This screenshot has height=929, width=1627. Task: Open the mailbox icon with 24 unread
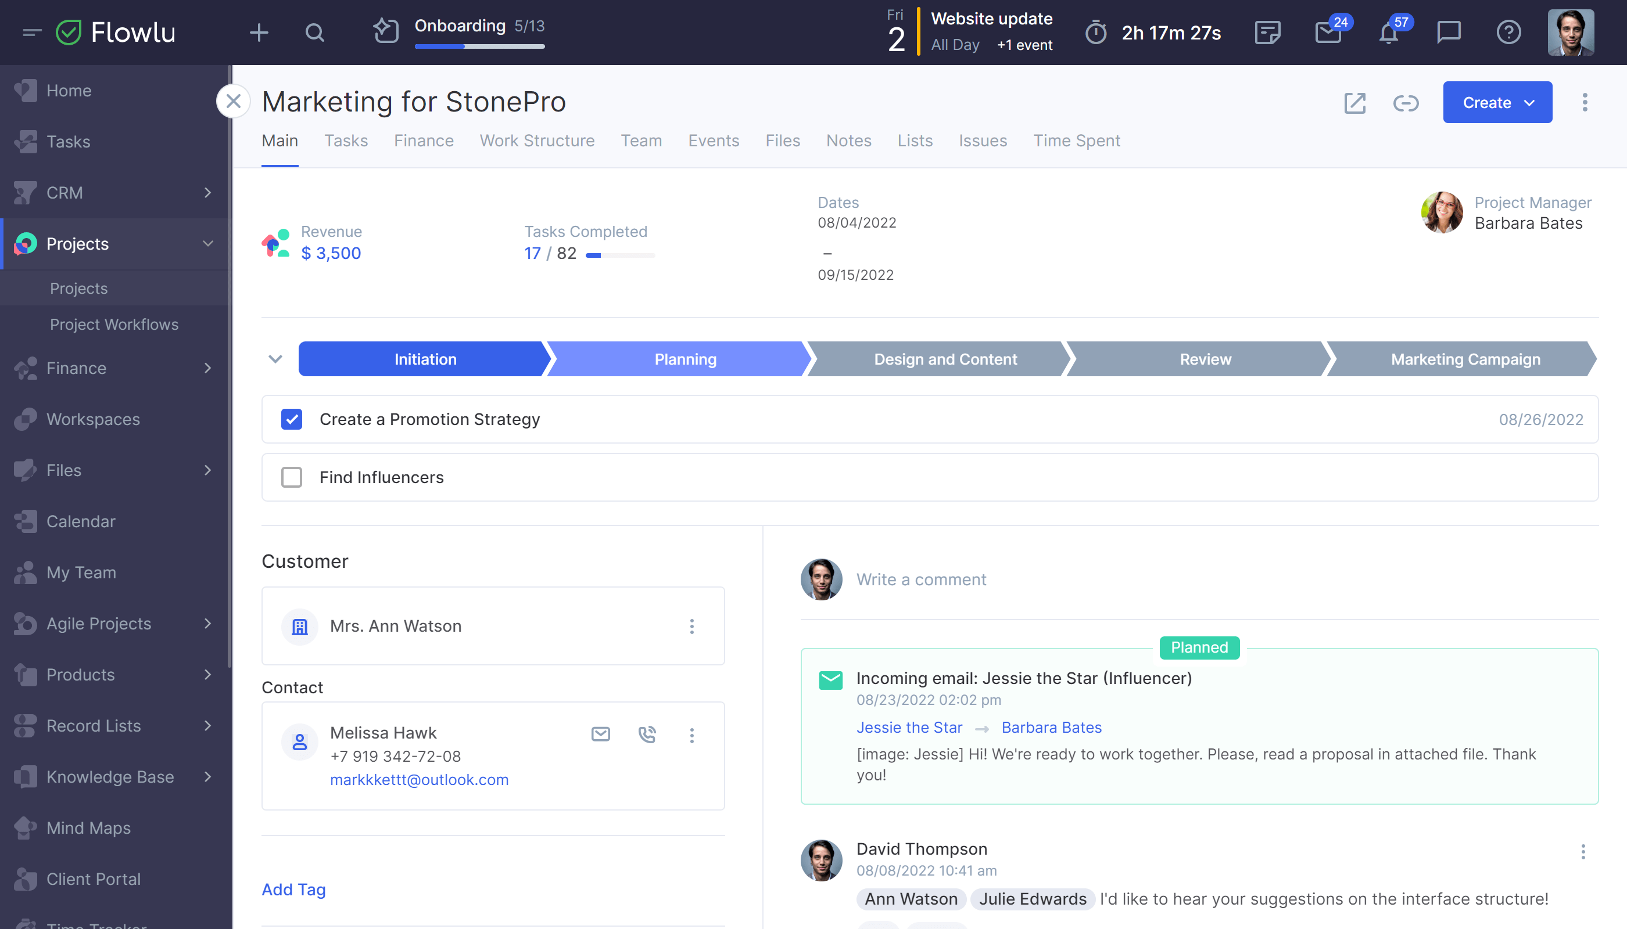coord(1328,32)
